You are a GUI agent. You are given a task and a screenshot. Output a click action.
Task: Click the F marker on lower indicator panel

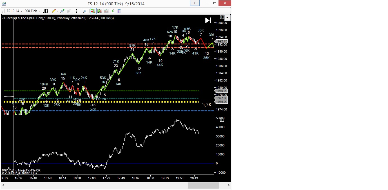click(222, 120)
